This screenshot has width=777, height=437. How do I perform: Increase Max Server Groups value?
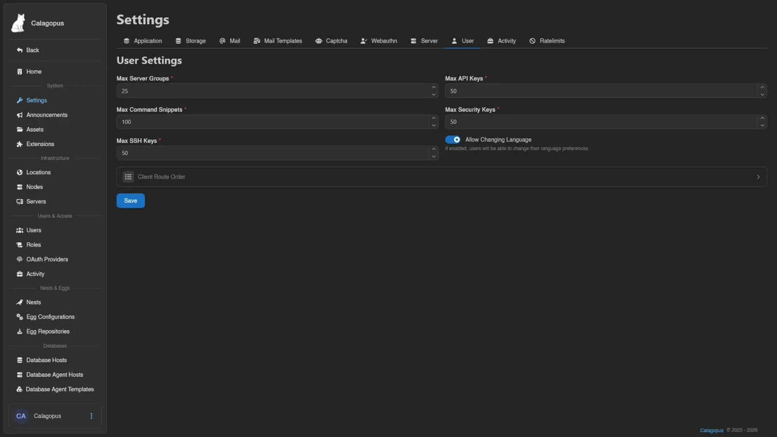pos(434,87)
